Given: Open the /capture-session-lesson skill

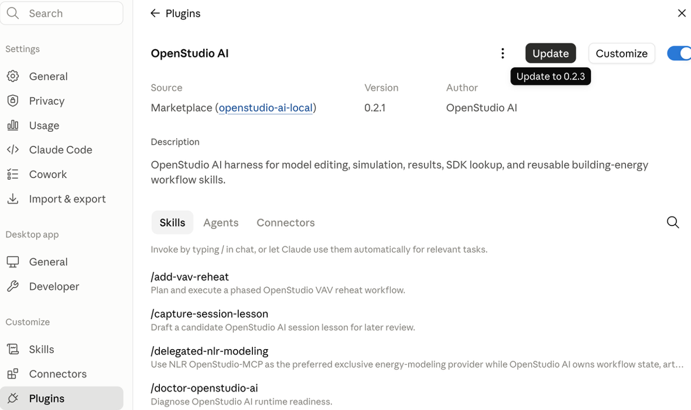Looking at the screenshot, I should 209,314.
